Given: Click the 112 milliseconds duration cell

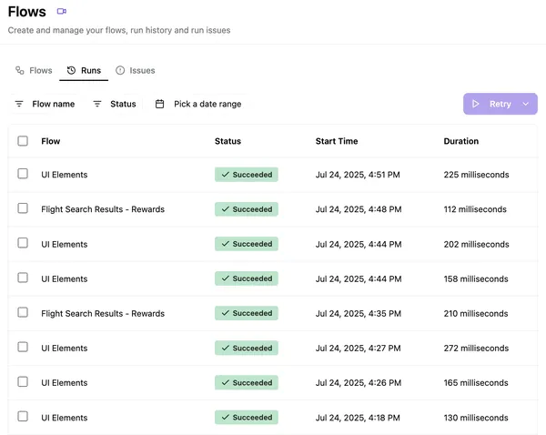Looking at the screenshot, I should 475,209.
